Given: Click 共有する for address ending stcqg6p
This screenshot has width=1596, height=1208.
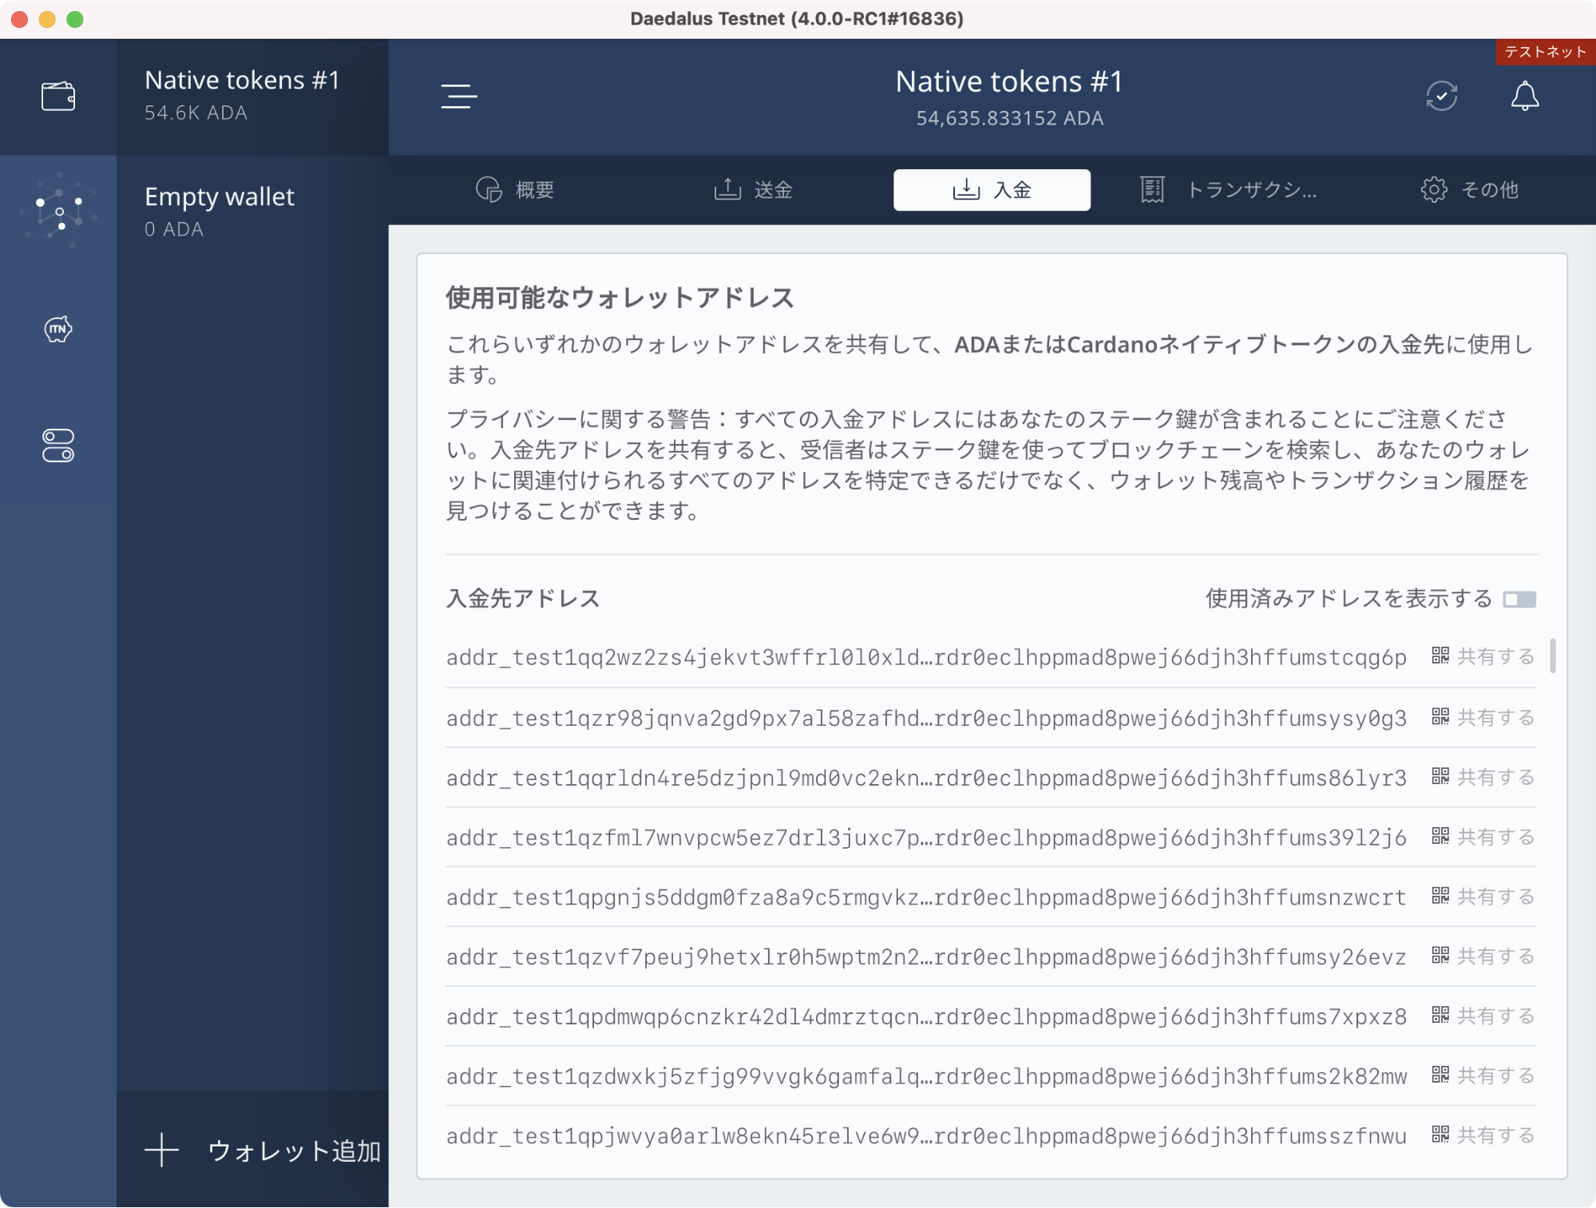Looking at the screenshot, I should point(1495,657).
